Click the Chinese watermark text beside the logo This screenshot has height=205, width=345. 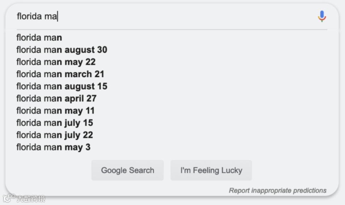[31, 199]
